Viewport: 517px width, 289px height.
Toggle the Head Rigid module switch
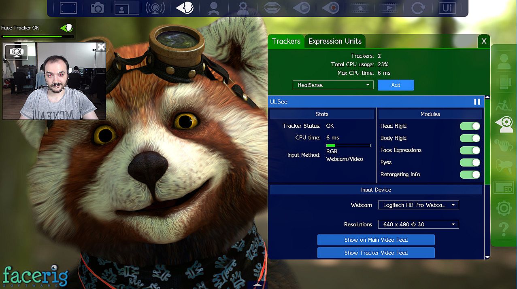[470, 126]
